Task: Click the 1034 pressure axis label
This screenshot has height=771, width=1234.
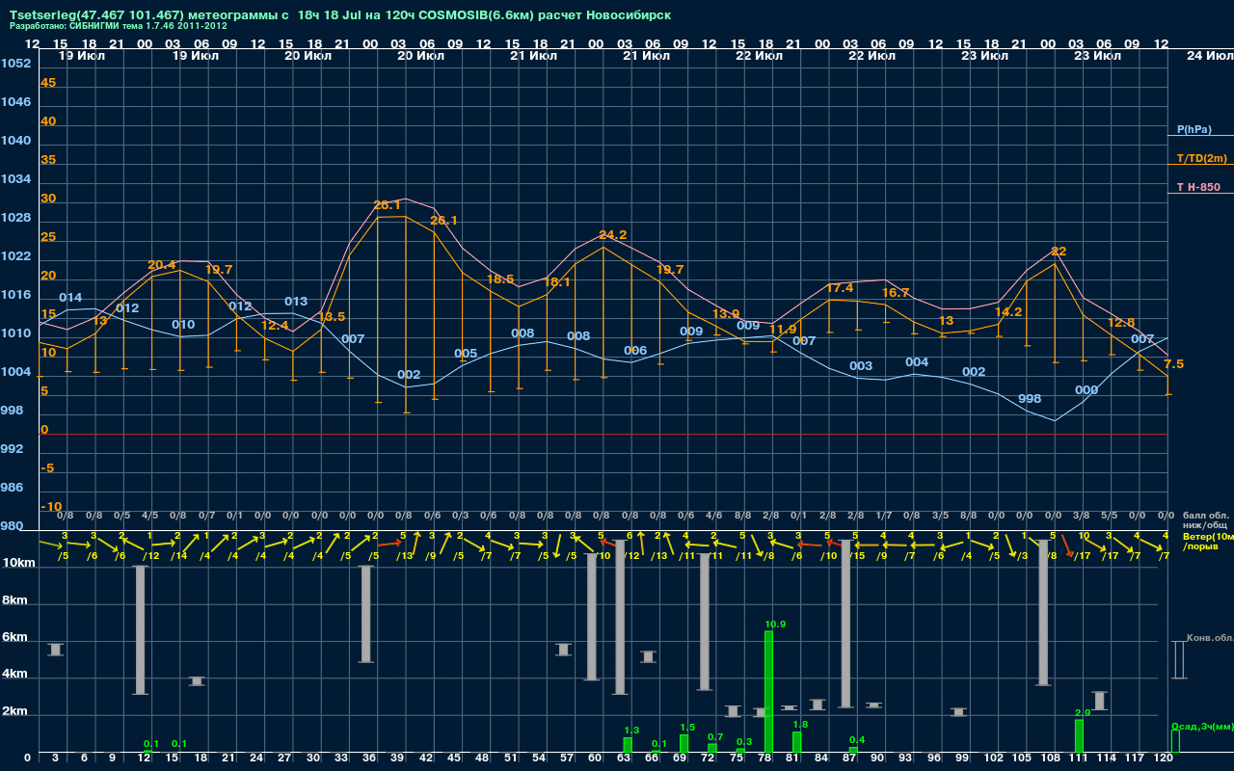Action: click(x=15, y=179)
